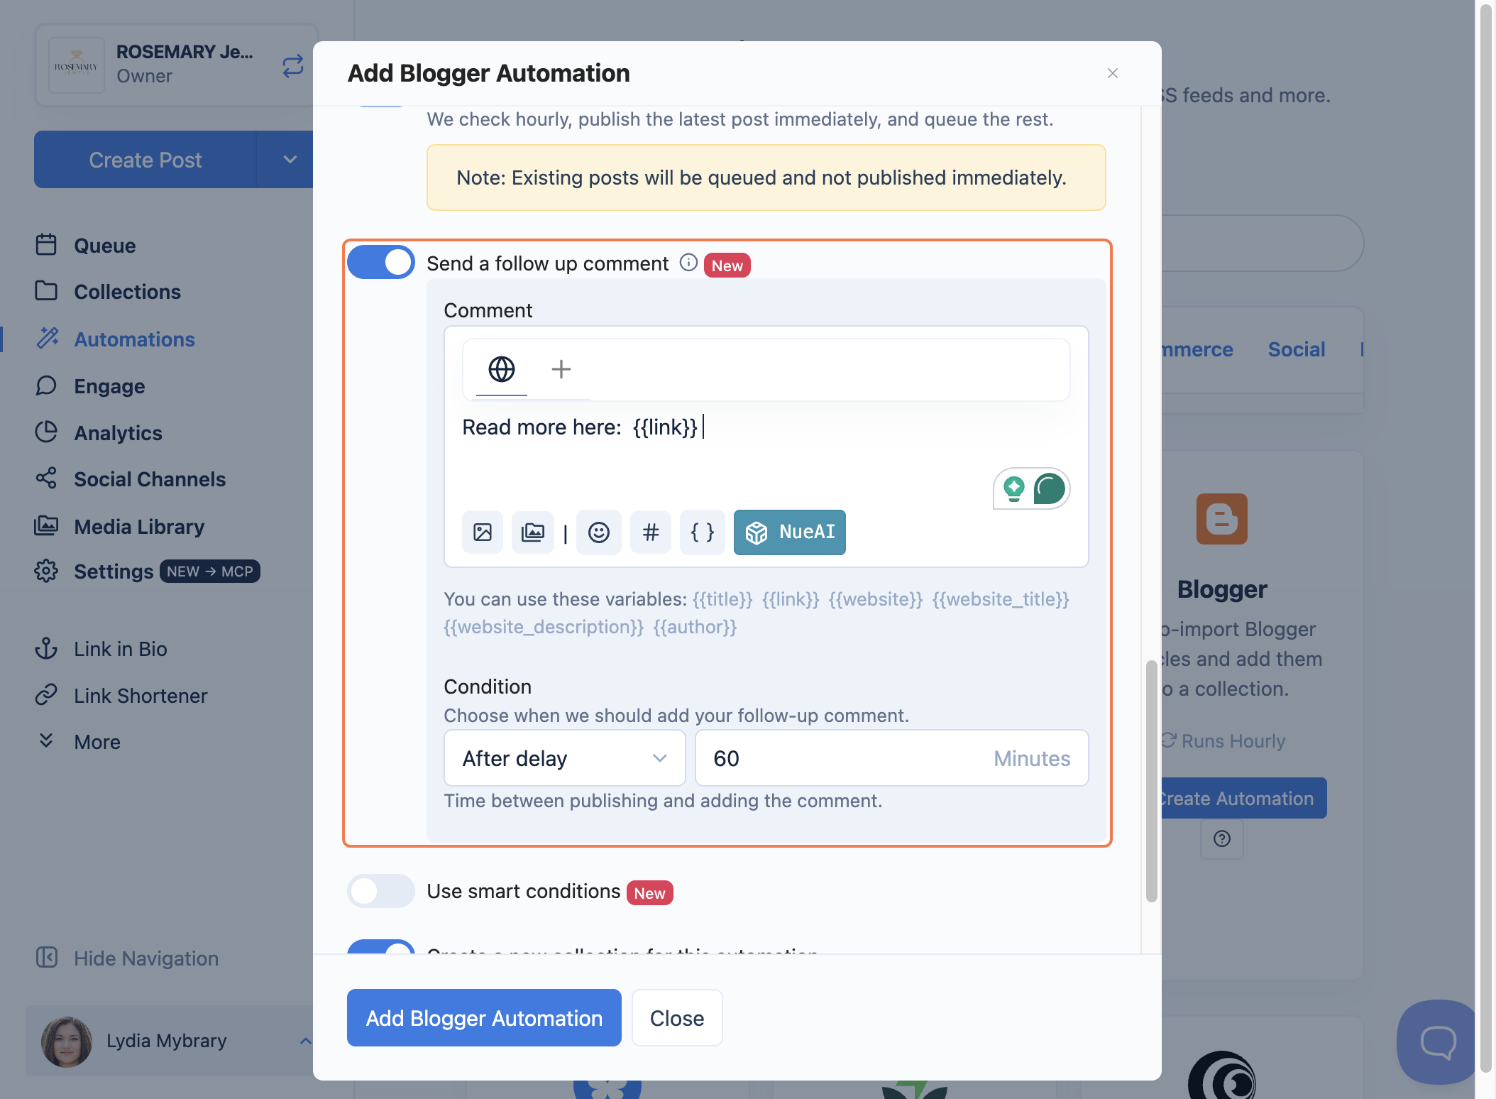
Task: Click the Link Shortener chain icon
Action: click(46, 695)
